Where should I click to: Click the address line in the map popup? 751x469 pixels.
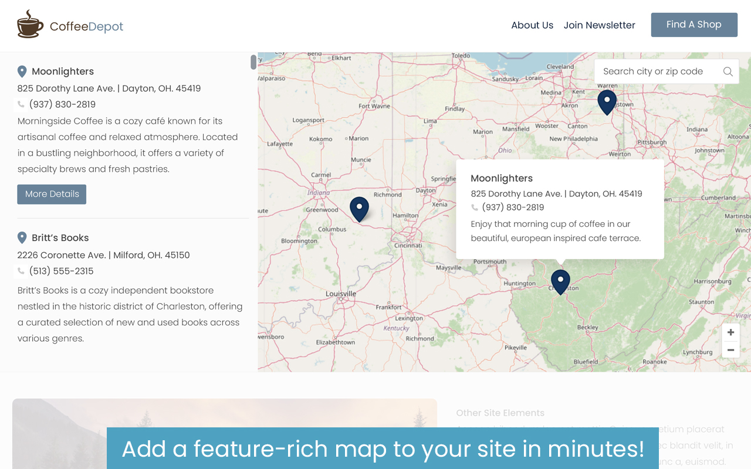pyautogui.click(x=556, y=193)
